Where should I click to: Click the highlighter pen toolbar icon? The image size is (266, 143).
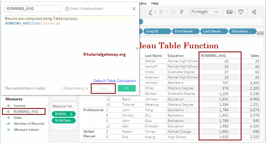pyautogui.click(x=150, y=12)
